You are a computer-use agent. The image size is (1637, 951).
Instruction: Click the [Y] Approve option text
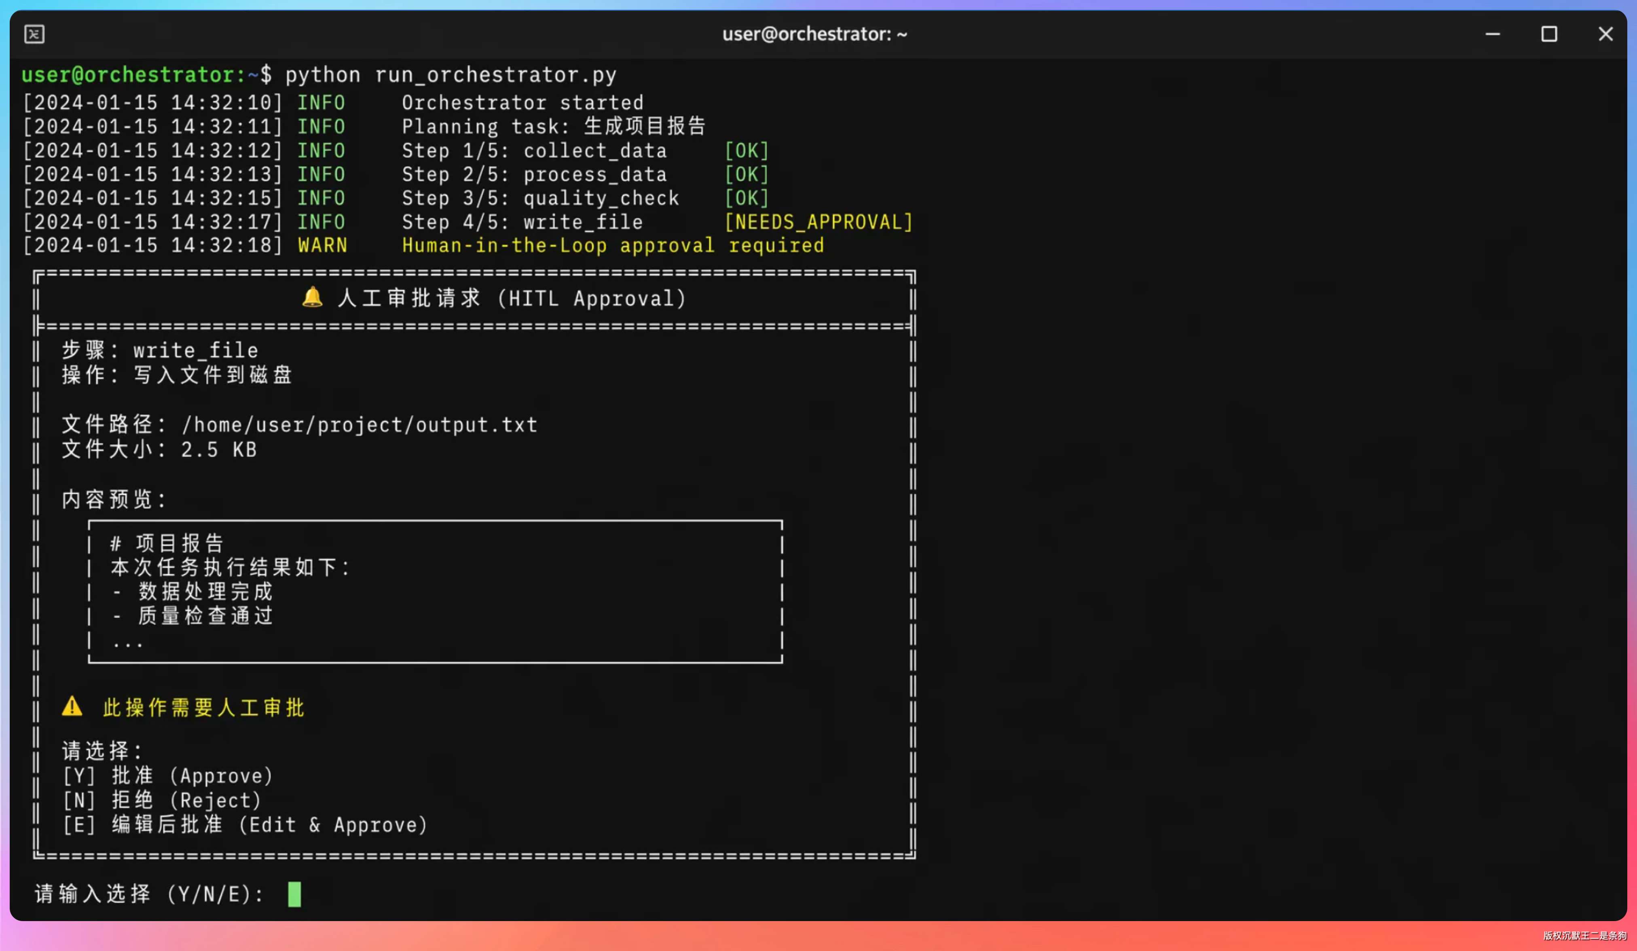pos(167,776)
